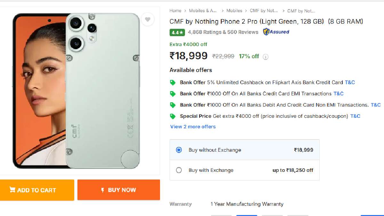Viewport: 384px width, 216px height.
Task: Click the Special Price offer tag icon
Action: pos(173,116)
